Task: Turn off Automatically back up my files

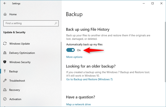Action: click(70, 50)
